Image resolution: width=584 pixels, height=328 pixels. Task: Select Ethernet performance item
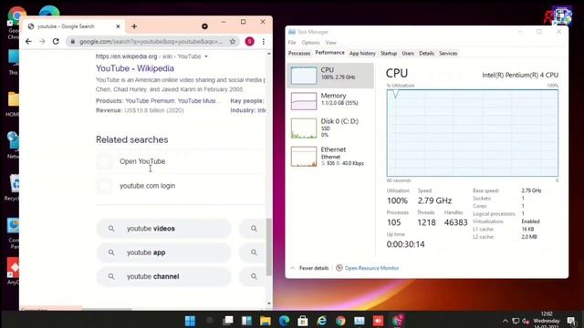[x=330, y=156]
